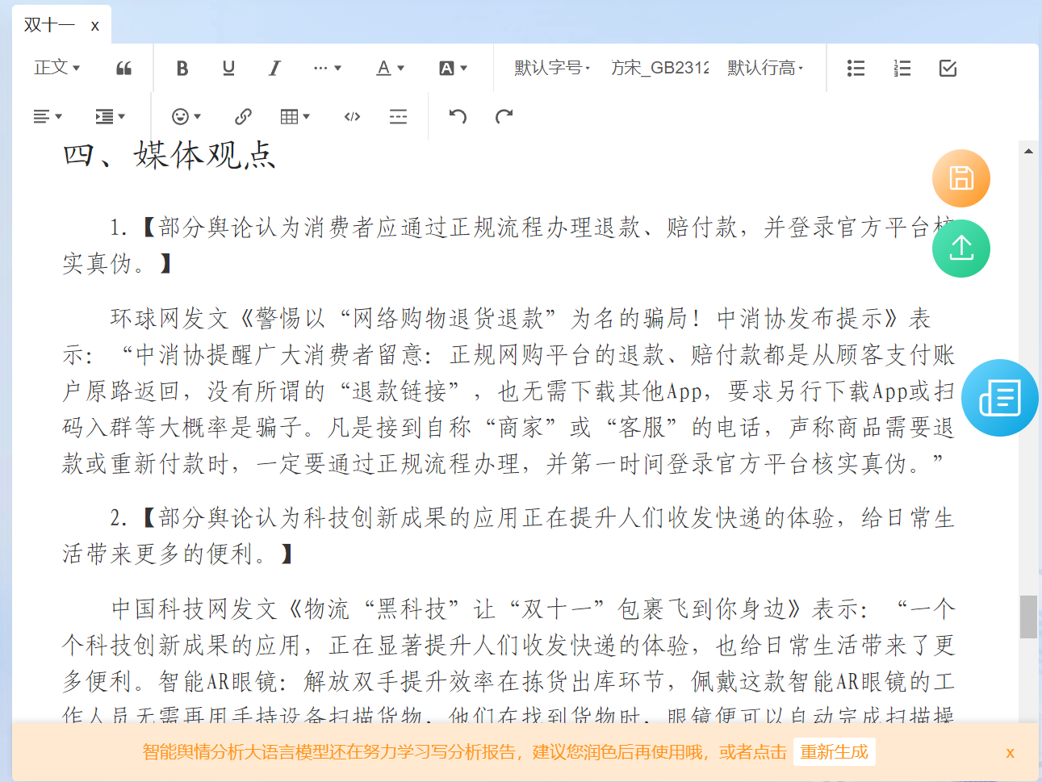Undo the last edit

click(x=458, y=116)
